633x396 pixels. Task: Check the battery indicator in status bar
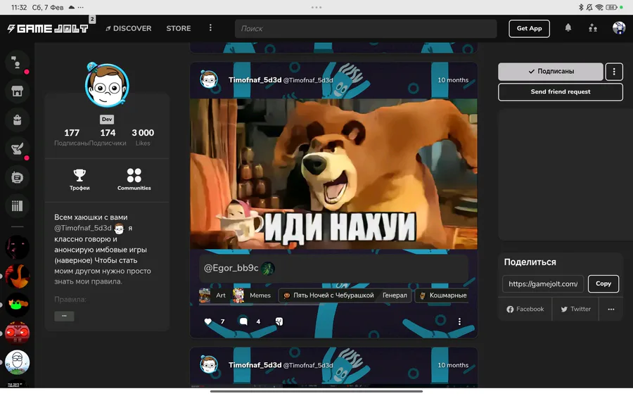click(611, 7)
